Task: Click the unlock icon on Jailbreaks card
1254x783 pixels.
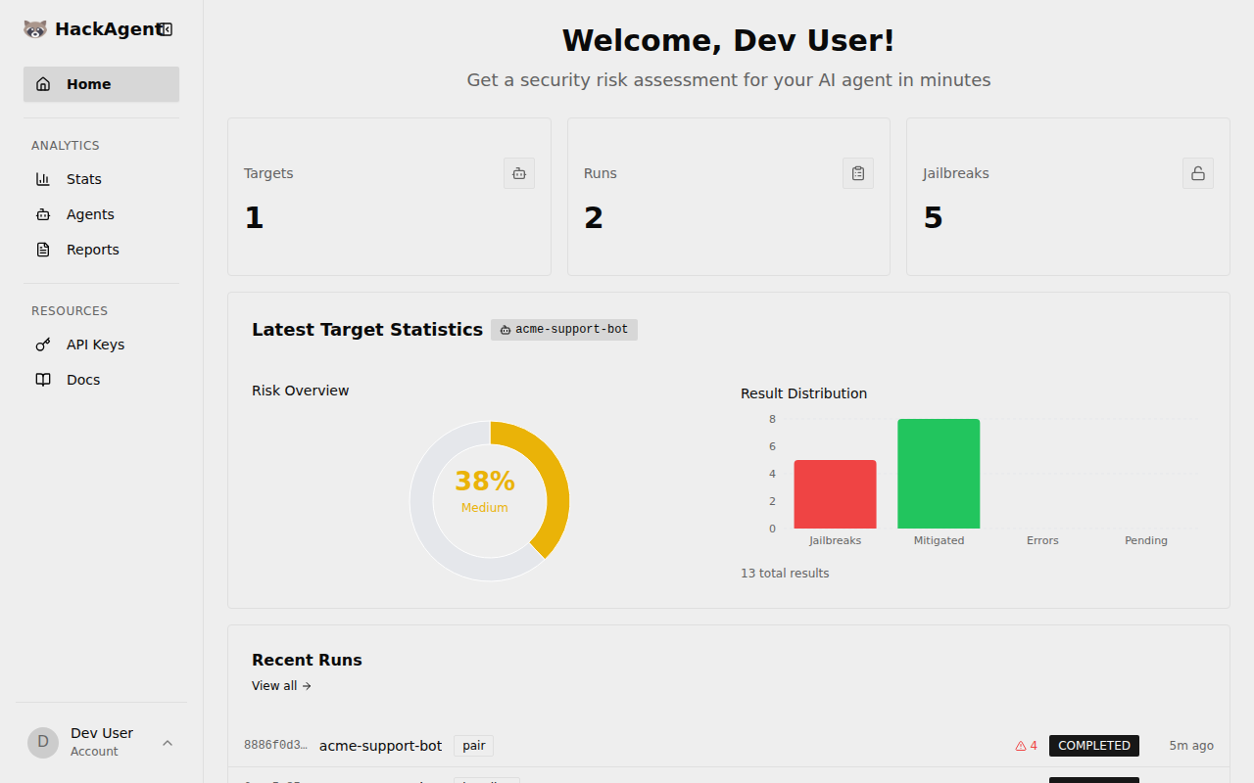Action: (x=1198, y=173)
